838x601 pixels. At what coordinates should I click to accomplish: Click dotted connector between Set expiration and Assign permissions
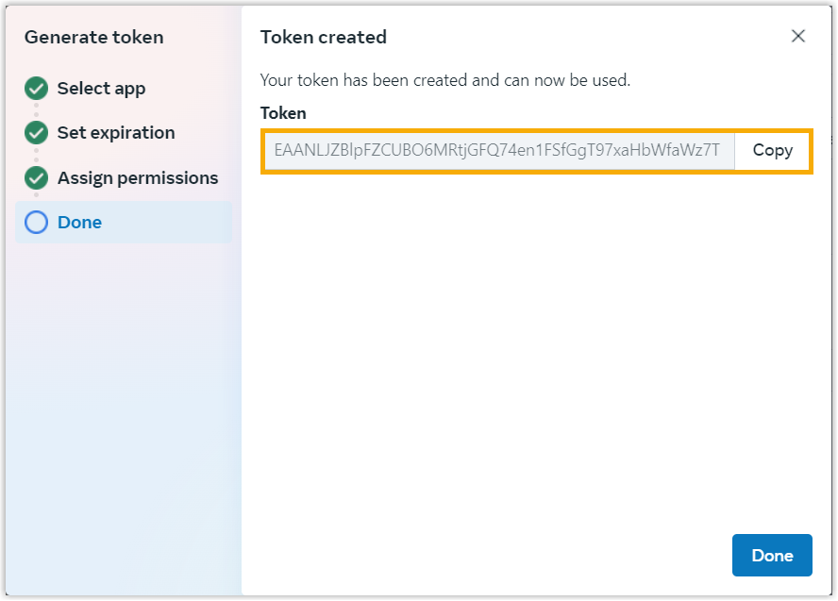point(37,156)
